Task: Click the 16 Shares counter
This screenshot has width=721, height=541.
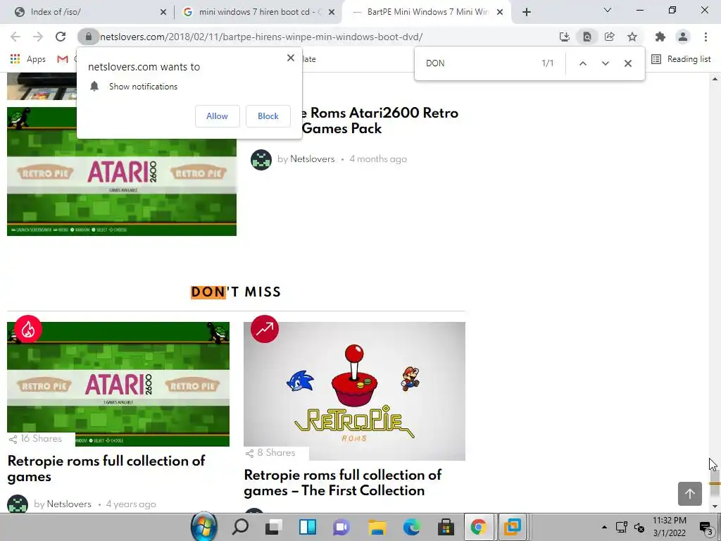Action: [36, 439]
